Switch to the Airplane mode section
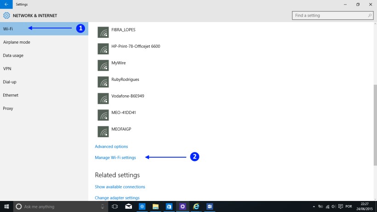The height and width of the screenshot is (212, 377). (x=17, y=42)
